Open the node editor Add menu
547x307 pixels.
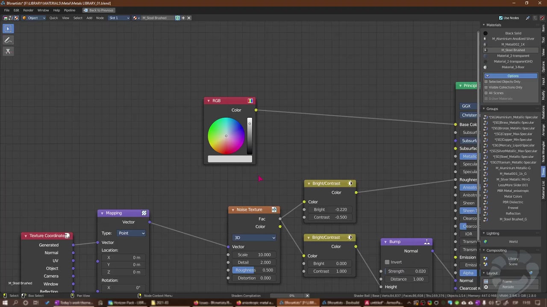click(89, 18)
